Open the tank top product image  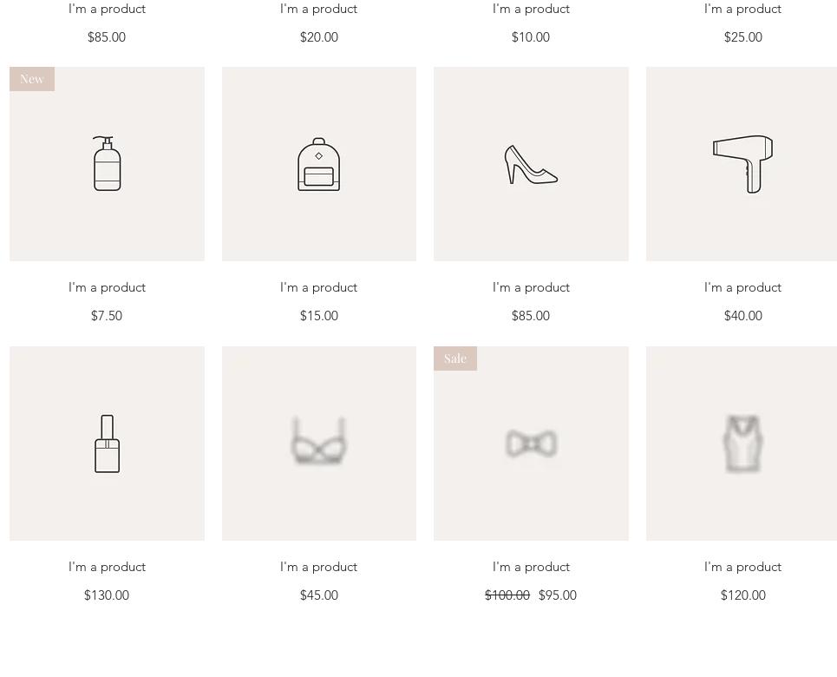tap(742, 444)
